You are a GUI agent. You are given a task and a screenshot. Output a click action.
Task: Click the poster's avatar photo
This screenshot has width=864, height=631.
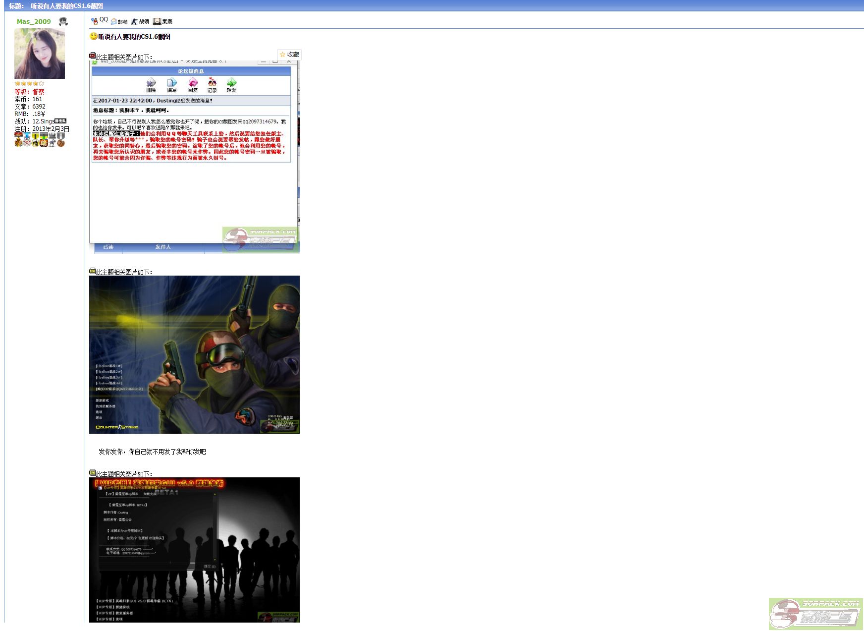tap(40, 54)
